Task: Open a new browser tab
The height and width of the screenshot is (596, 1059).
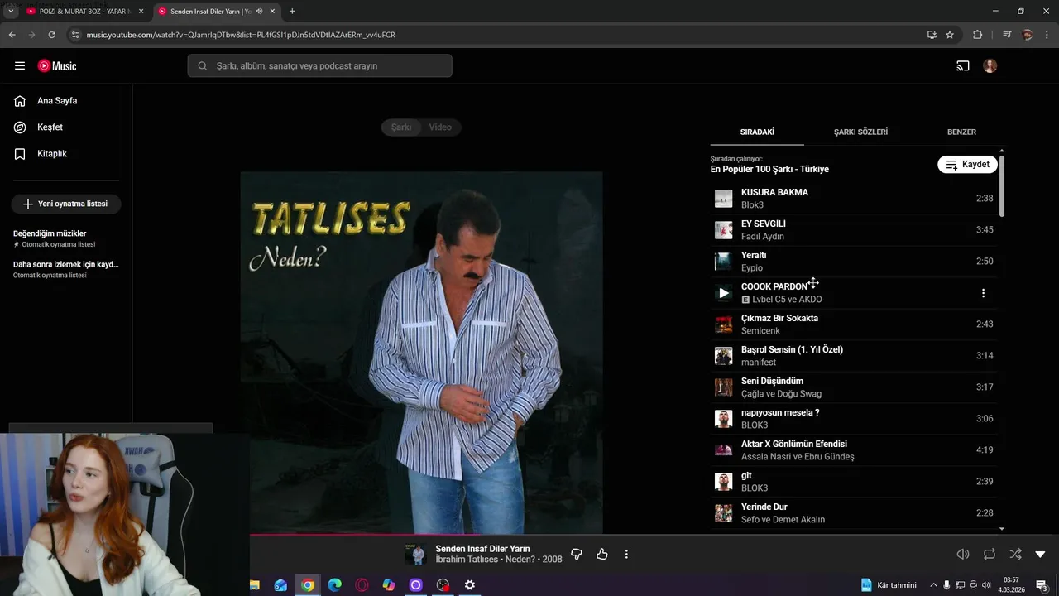Action: (x=292, y=12)
